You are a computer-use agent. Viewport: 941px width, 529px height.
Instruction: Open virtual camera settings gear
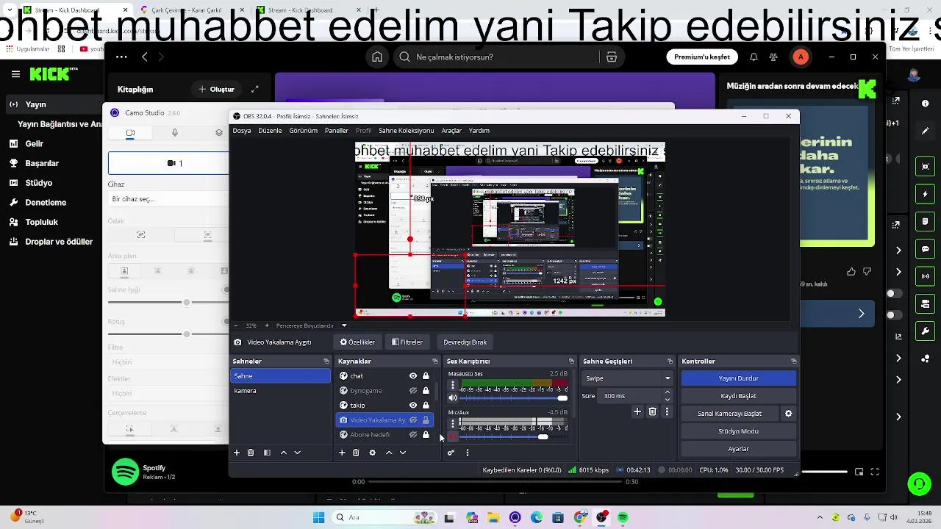pyautogui.click(x=789, y=414)
